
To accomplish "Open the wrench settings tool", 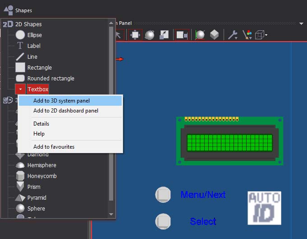I will [x=233, y=35].
